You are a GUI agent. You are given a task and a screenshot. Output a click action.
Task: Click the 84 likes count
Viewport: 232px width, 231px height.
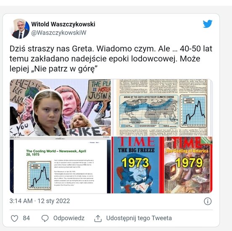click(26, 218)
